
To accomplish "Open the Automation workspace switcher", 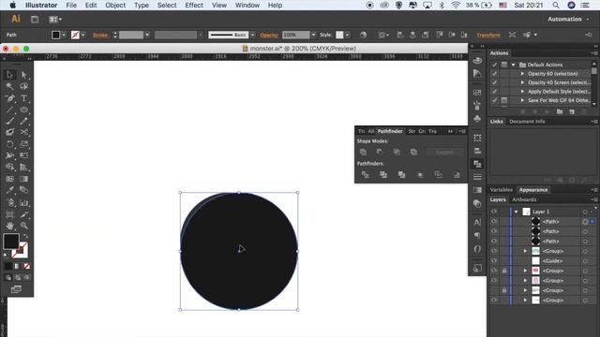I will pyautogui.click(x=568, y=19).
